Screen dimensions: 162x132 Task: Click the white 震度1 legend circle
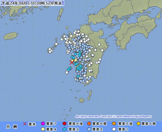coord(114,129)
